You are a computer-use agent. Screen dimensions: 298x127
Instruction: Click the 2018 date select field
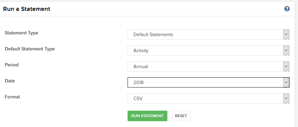(208, 82)
